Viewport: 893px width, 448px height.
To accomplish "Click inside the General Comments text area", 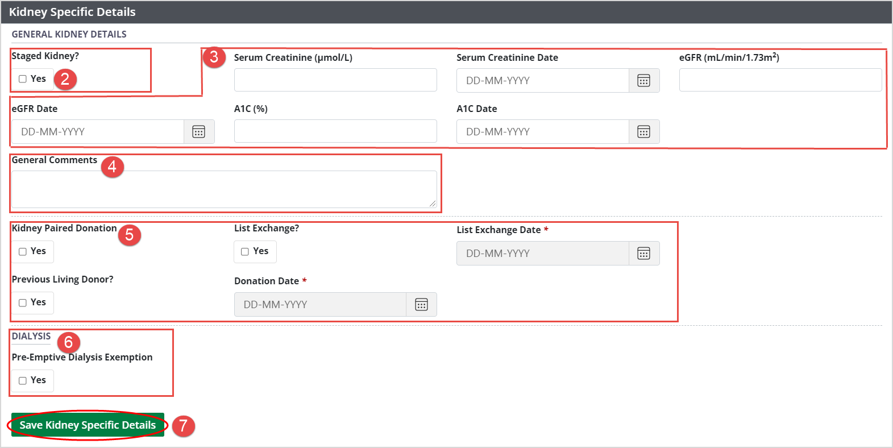I will (224, 189).
